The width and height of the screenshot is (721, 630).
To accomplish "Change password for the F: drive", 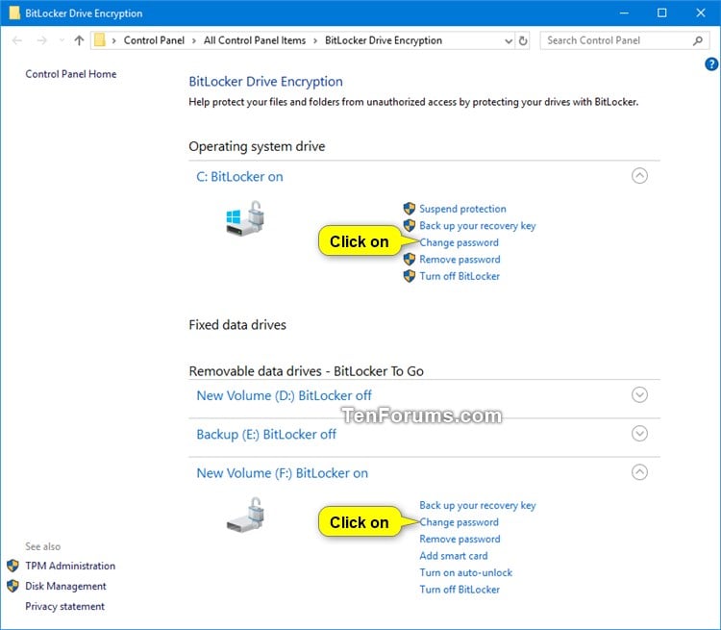I will [x=459, y=522].
